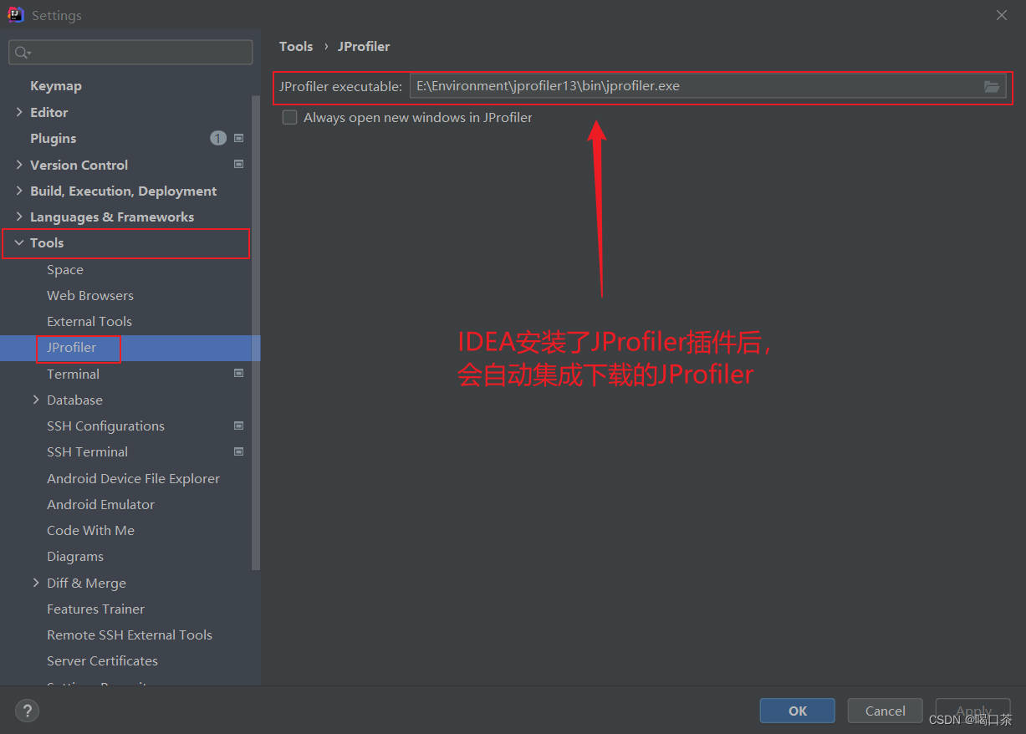Screen dimensions: 1026x734
Task: Select the Space tools entry
Action: click(65, 270)
